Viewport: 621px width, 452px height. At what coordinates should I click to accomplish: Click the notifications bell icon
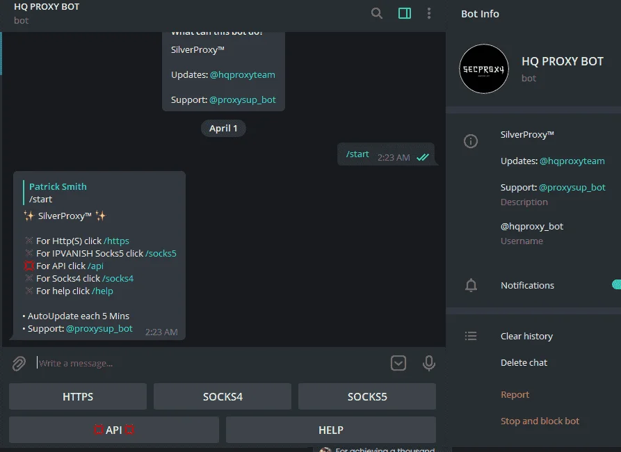pyautogui.click(x=471, y=285)
